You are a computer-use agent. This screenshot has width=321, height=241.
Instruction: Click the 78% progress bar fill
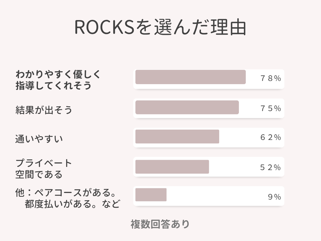[x=190, y=77]
